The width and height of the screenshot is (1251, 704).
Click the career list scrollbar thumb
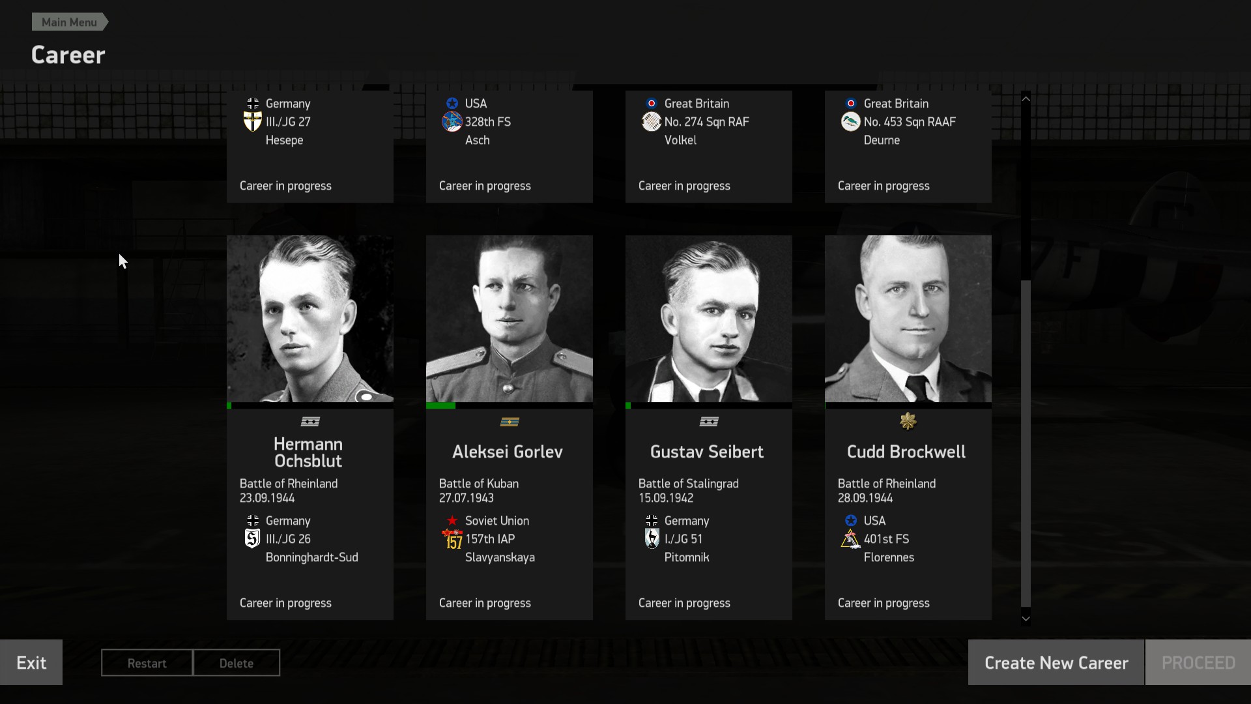click(1026, 443)
